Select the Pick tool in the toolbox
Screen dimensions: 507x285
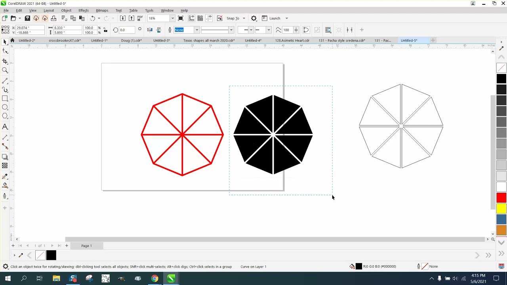pyautogui.click(x=5, y=42)
